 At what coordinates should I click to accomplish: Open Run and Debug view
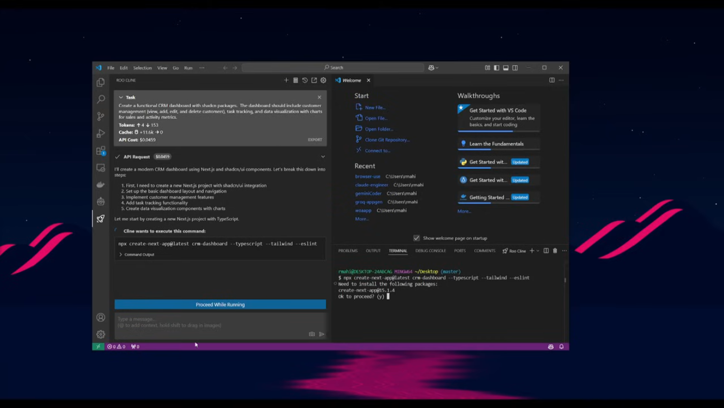[101, 134]
